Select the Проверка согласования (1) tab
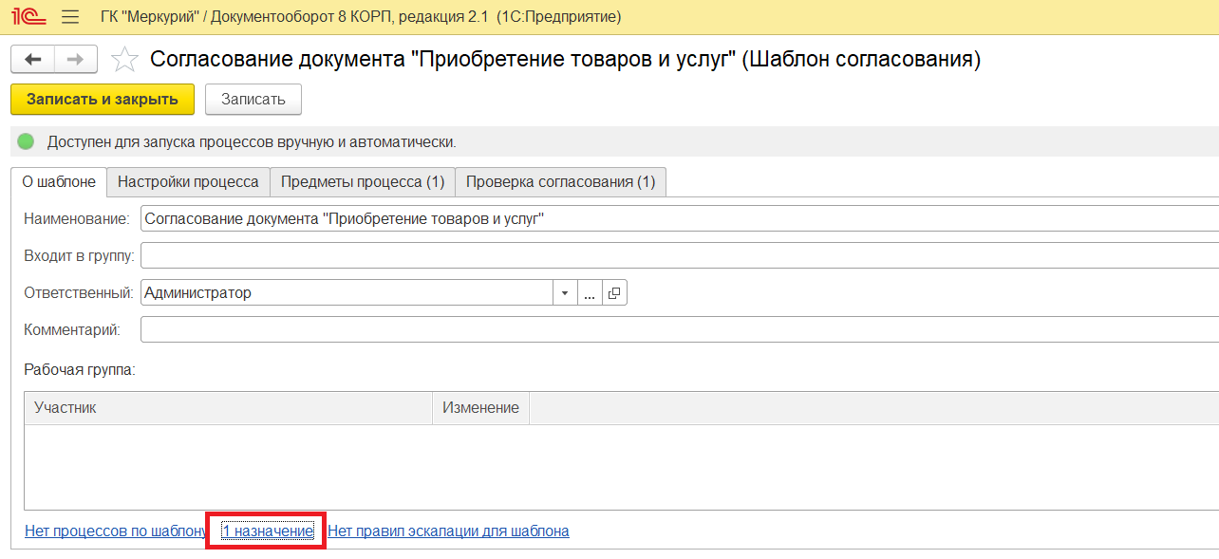Image resolution: width=1219 pixels, height=559 pixels. (x=560, y=181)
